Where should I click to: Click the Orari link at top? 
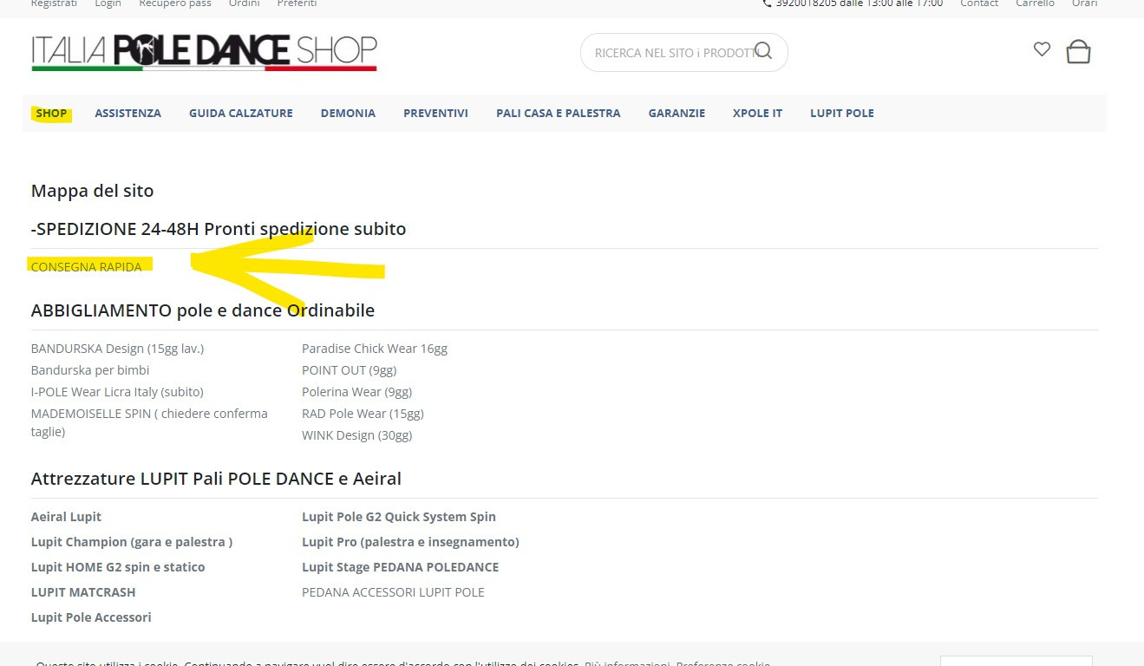(1084, 3)
